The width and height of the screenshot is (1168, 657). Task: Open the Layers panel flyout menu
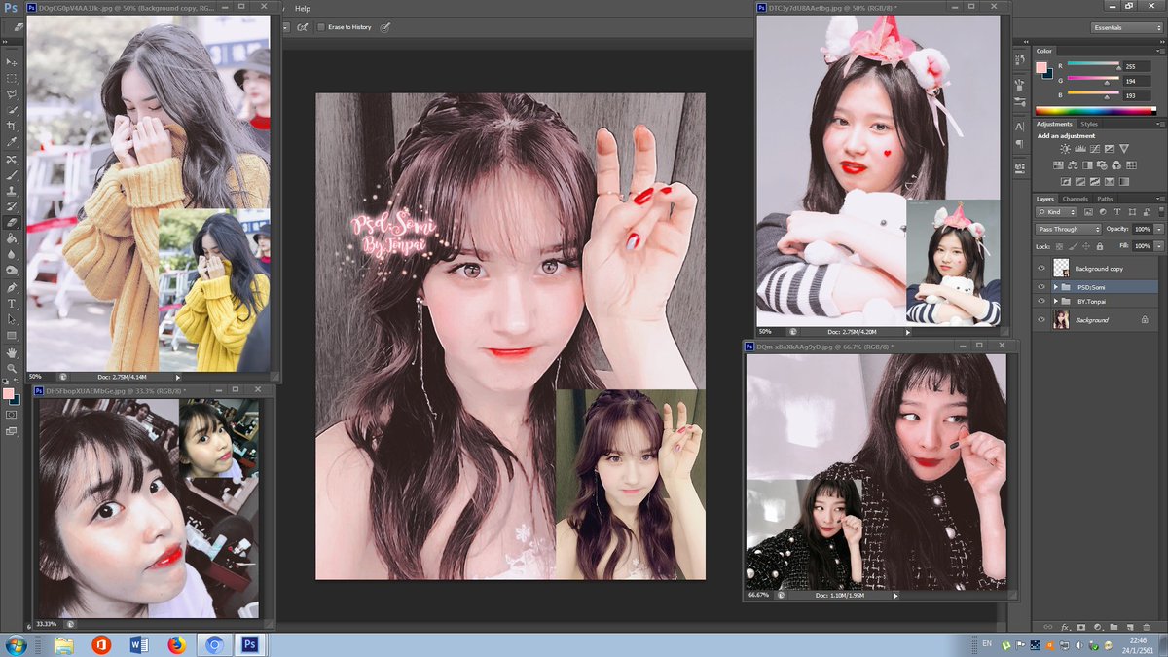(x=1160, y=199)
